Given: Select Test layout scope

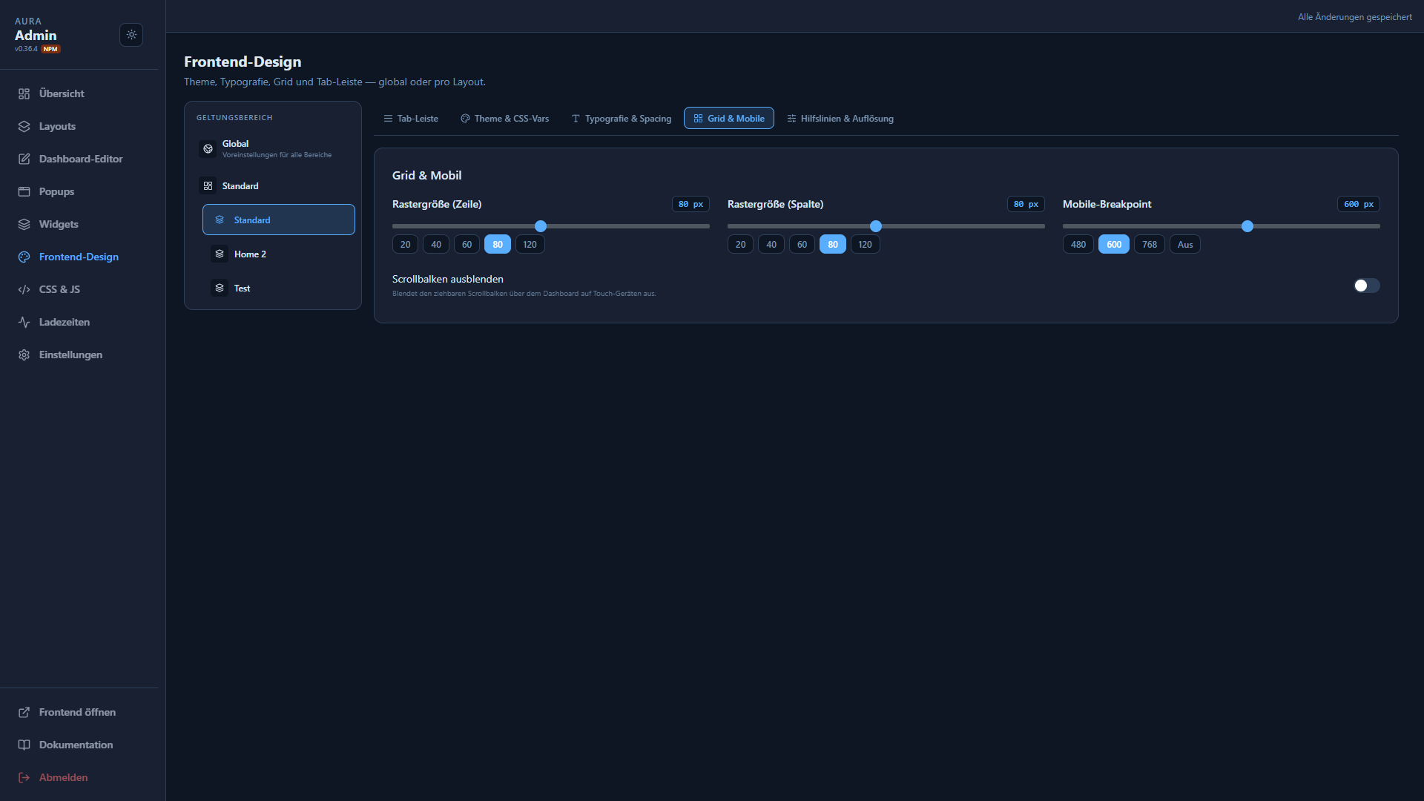Looking at the screenshot, I should click(279, 288).
